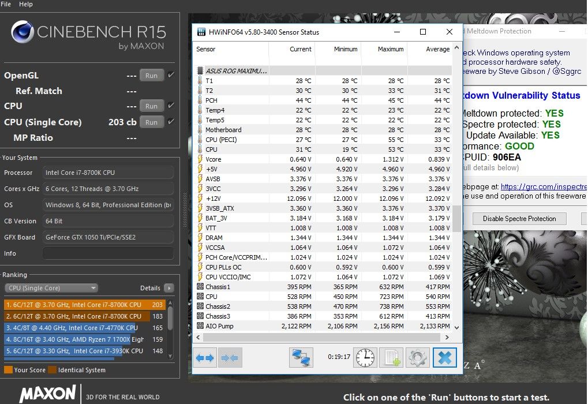Screen dimensions: 588x404
Task: Click the Cinebench R15 logo sphere
Action: pyautogui.click(x=23, y=32)
